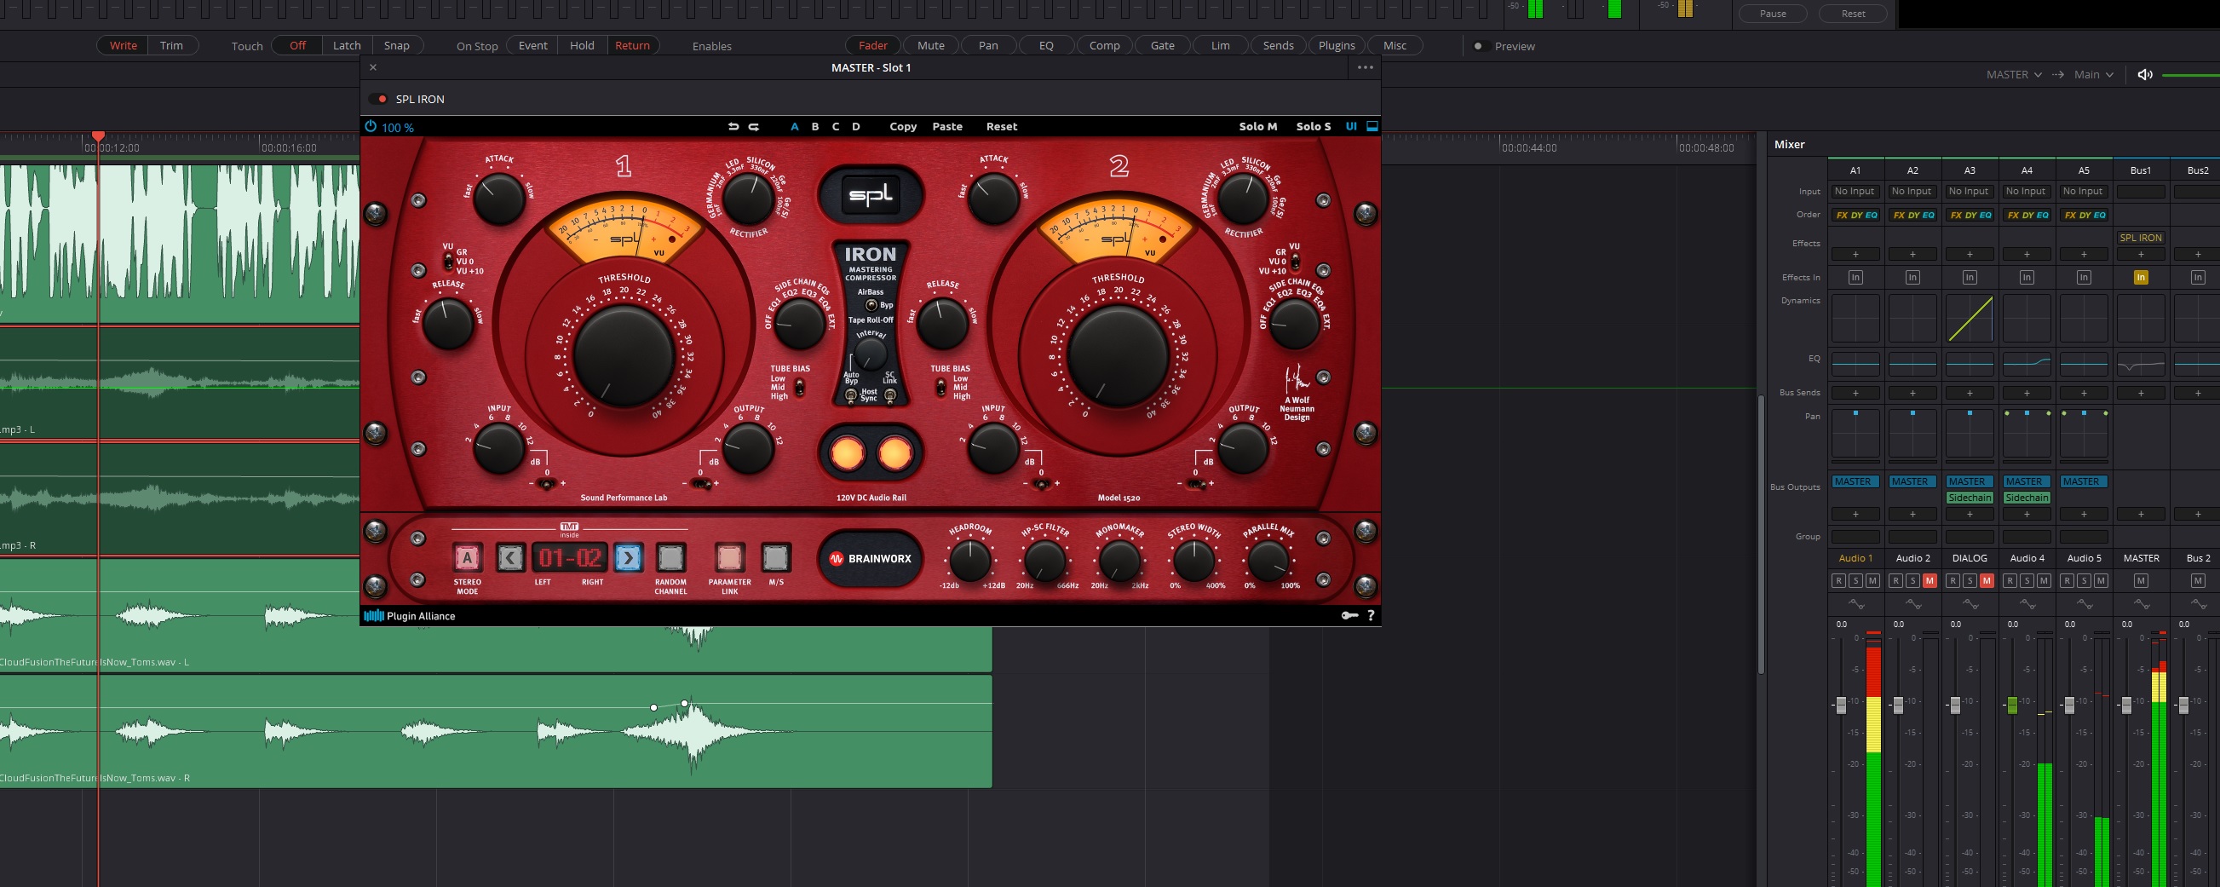
Task: Click the Headroom knob
Action: pyautogui.click(x=969, y=561)
